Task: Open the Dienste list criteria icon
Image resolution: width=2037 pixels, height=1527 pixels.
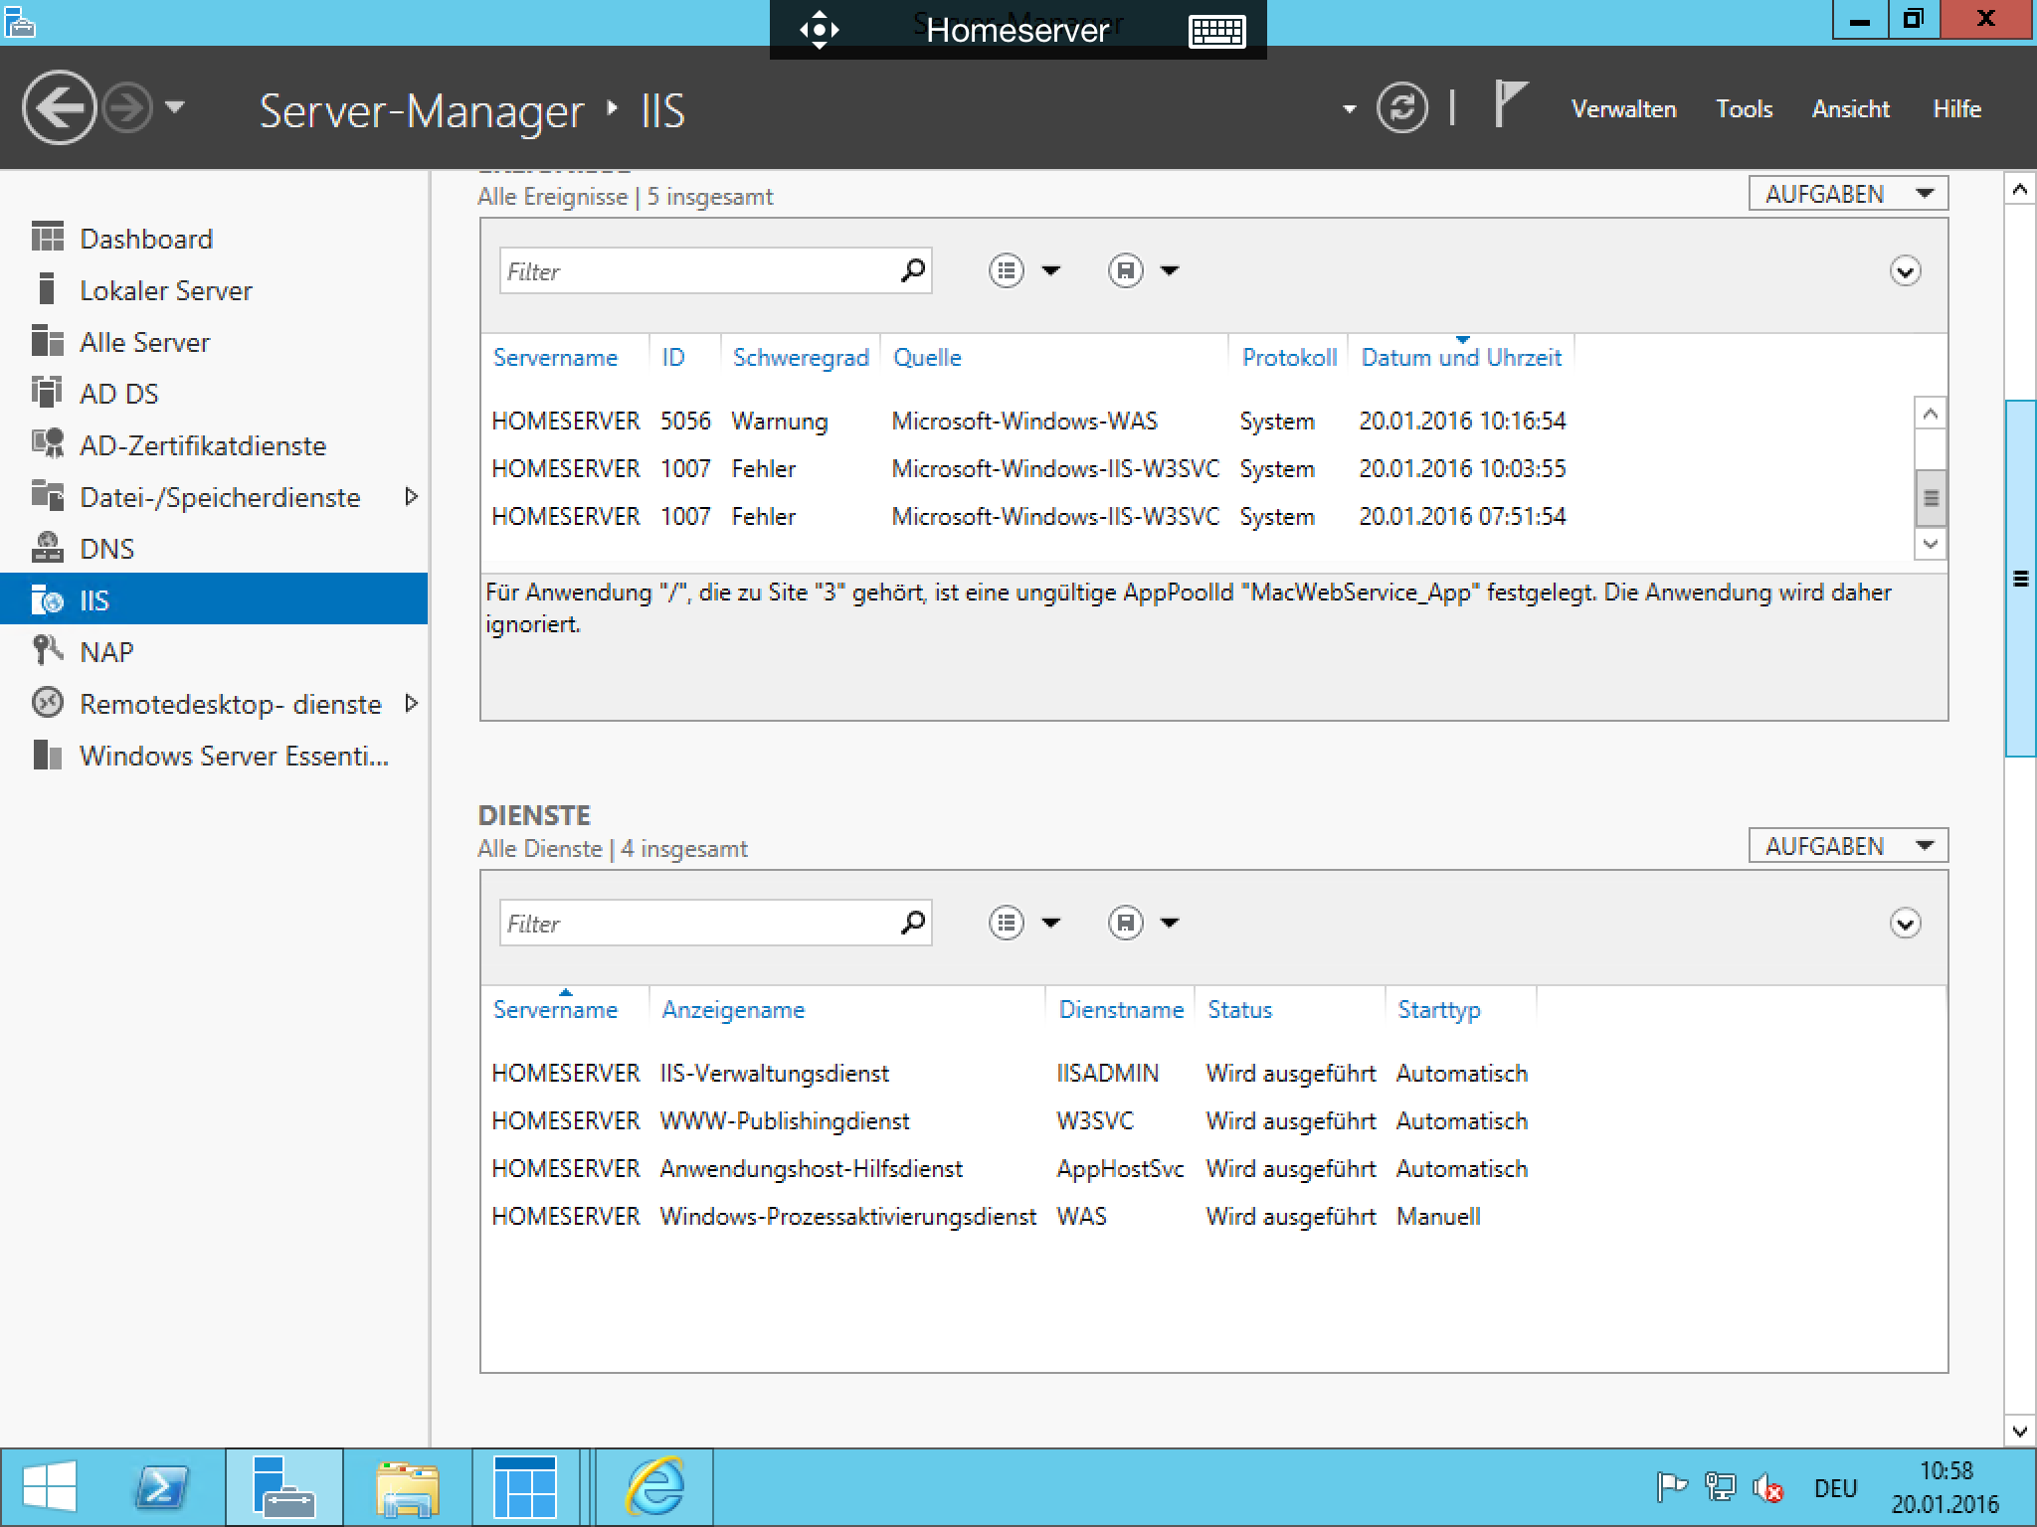Action: 1006,923
